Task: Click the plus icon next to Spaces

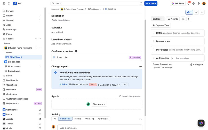Action: 36,39
